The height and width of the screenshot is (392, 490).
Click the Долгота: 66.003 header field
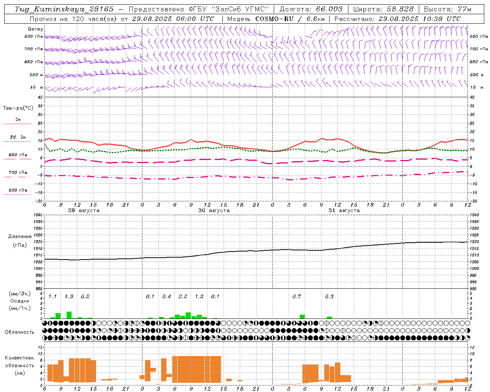click(x=311, y=9)
